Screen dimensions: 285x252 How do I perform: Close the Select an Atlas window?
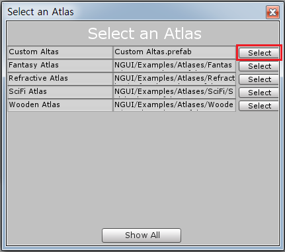pyautogui.click(x=272, y=12)
